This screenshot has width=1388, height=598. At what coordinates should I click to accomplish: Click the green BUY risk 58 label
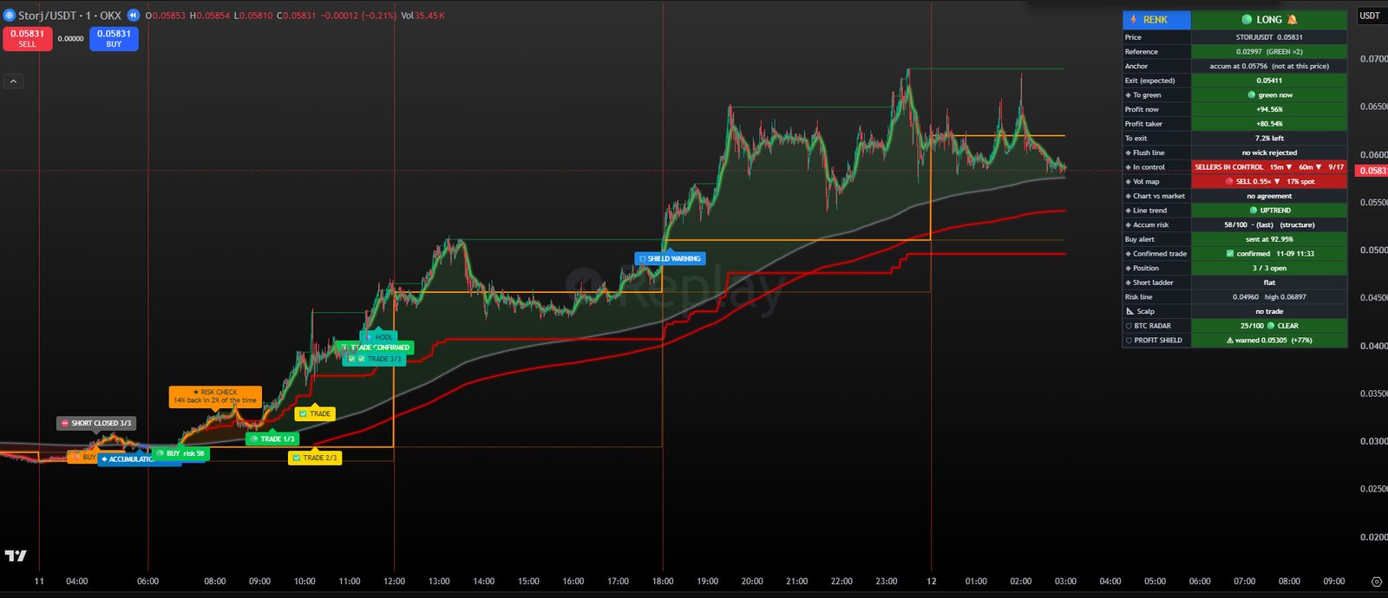pos(180,453)
